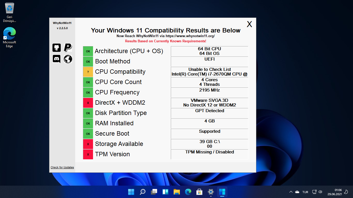Click the OK status for Disk Partition Type
This screenshot has height=198, width=353.
click(x=88, y=113)
